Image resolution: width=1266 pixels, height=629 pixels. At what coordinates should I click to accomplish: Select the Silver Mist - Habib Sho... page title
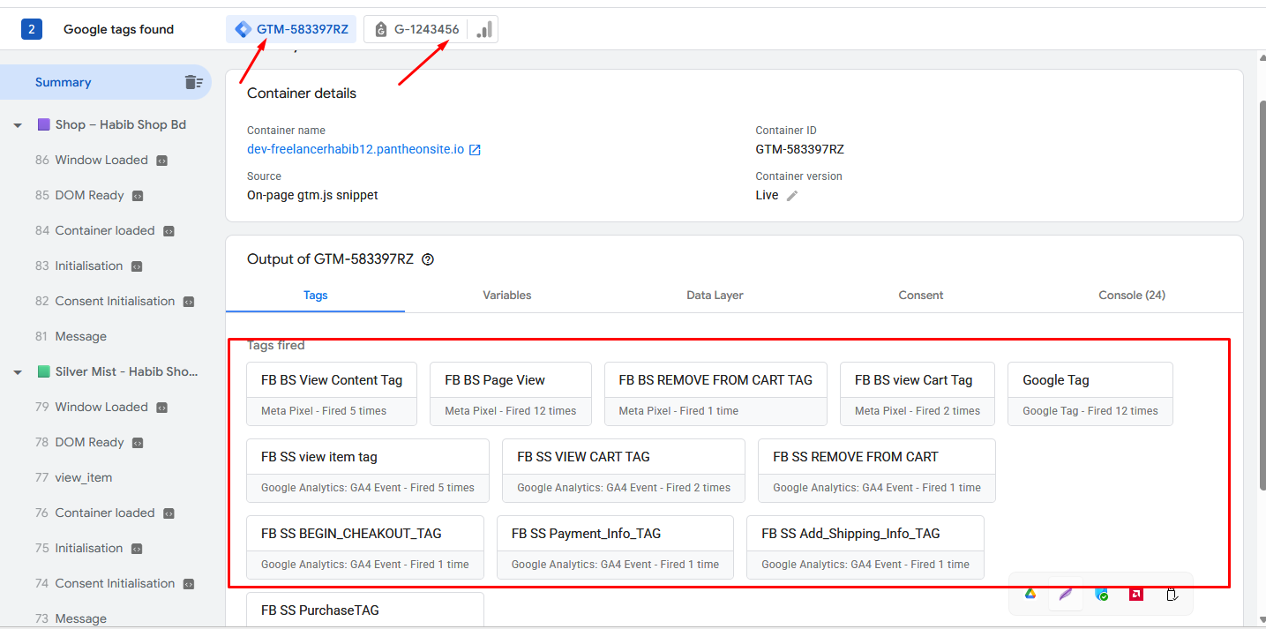[127, 372]
